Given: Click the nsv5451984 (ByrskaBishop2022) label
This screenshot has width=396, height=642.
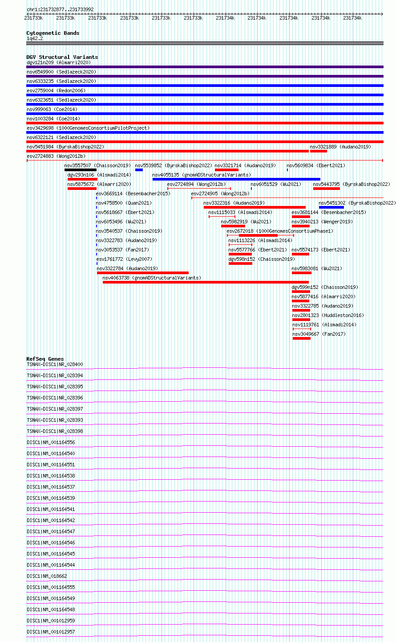Looking at the screenshot, I should coord(65,147).
